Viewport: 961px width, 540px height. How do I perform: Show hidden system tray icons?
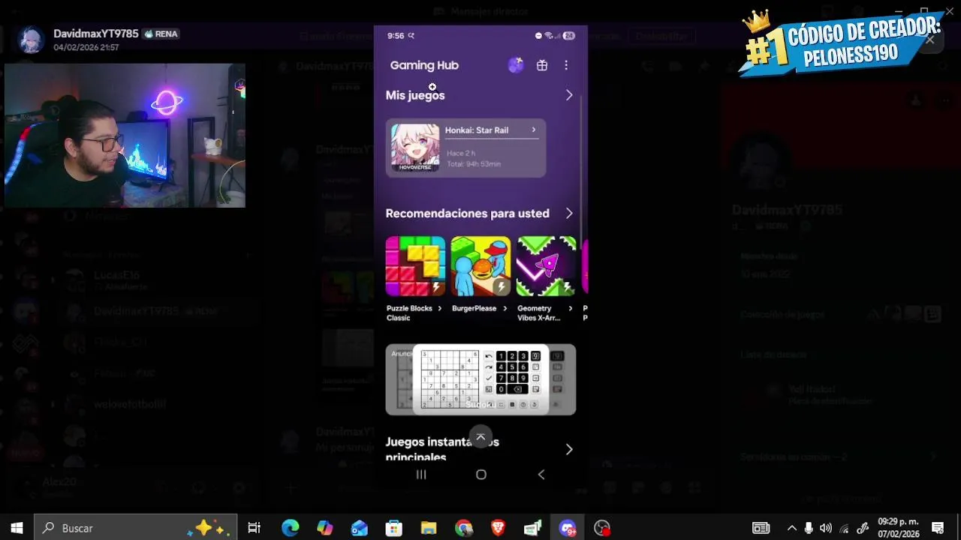tap(791, 528)
